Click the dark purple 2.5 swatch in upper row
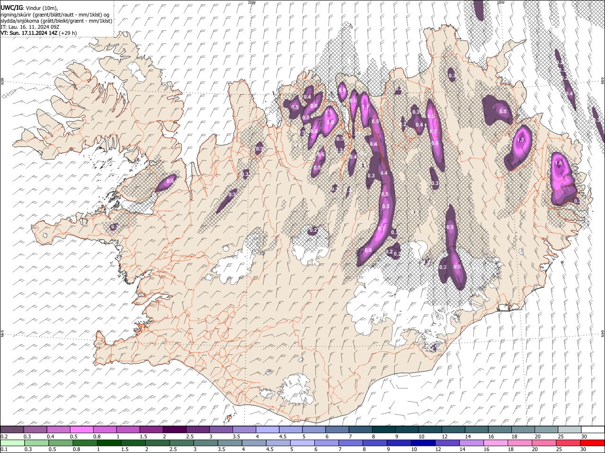 198,429
